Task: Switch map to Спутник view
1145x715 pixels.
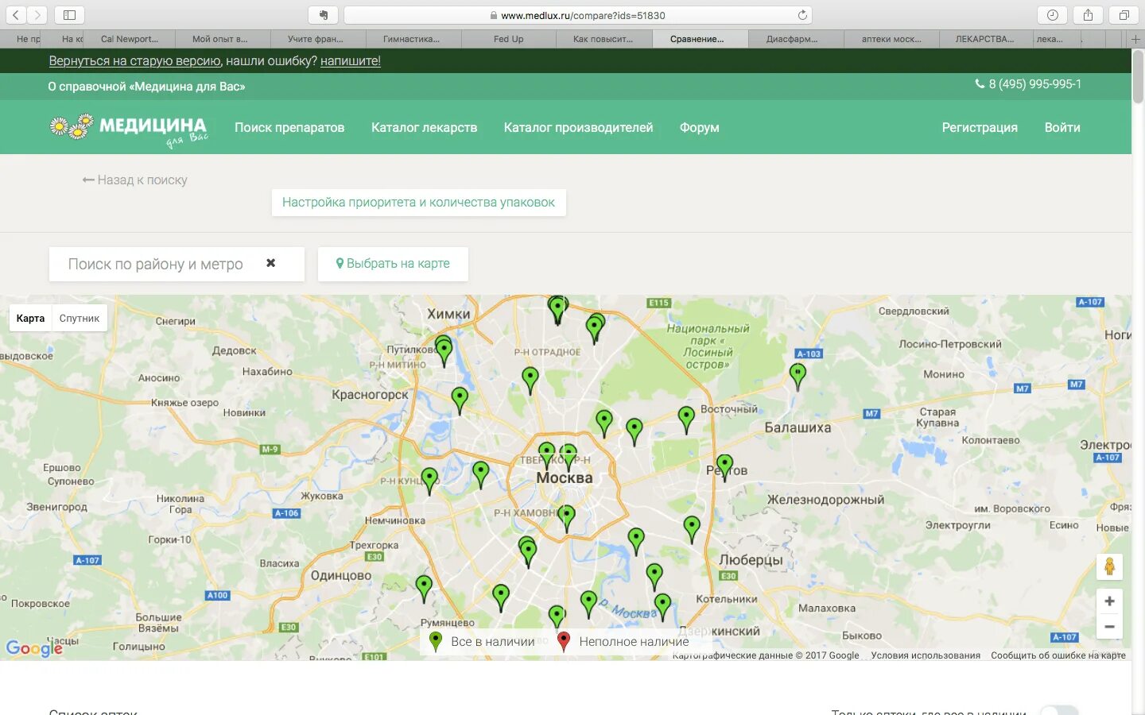Action: click(80, 318)
